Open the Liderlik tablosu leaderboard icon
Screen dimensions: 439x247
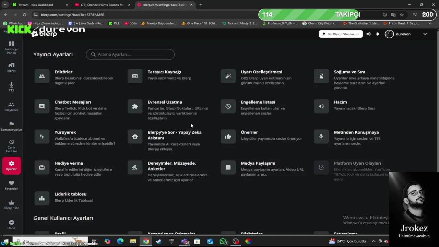pyautogui.click(x=42, y=198)
